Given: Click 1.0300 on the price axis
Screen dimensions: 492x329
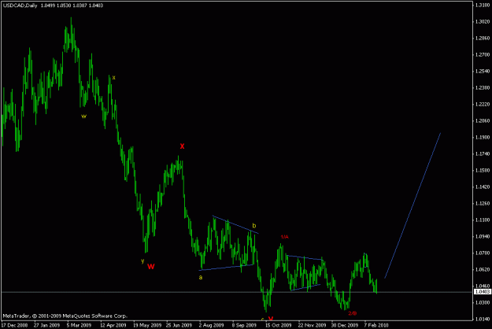Looking at the screenshot, I should pyautogui.click(x=483, y=303).
